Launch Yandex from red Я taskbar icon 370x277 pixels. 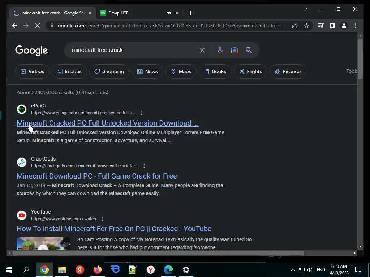(x=80, y=270)
